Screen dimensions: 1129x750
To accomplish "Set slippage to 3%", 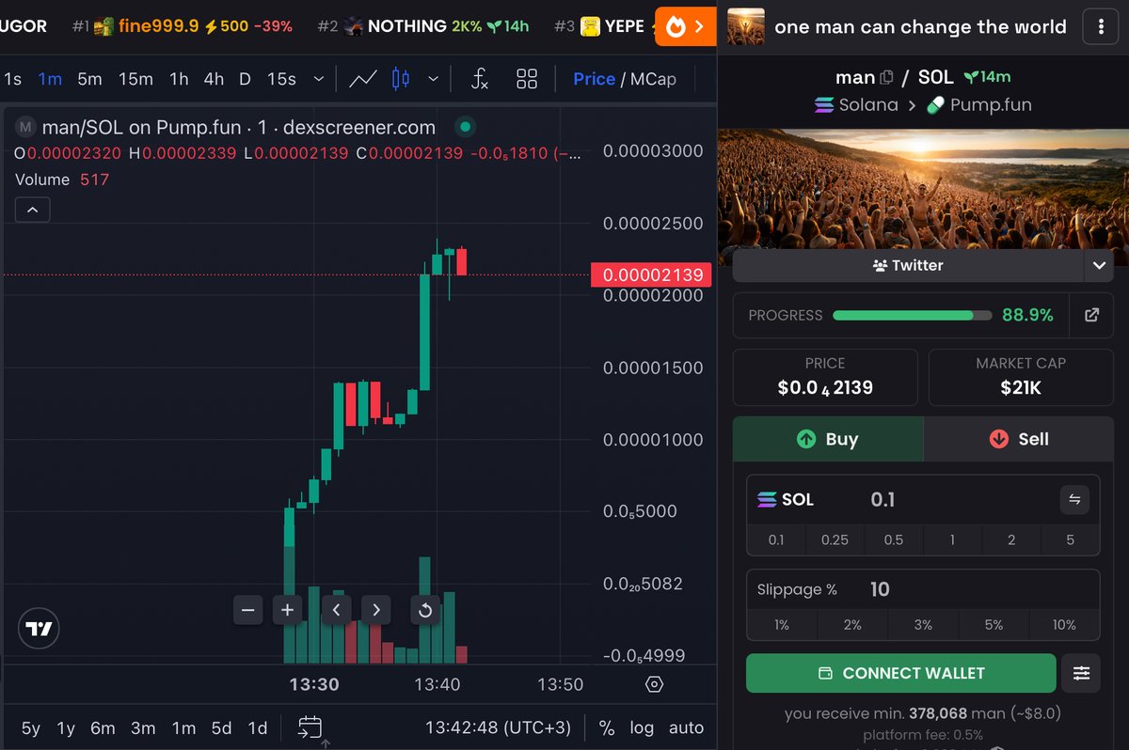I will tap(923, 624).
